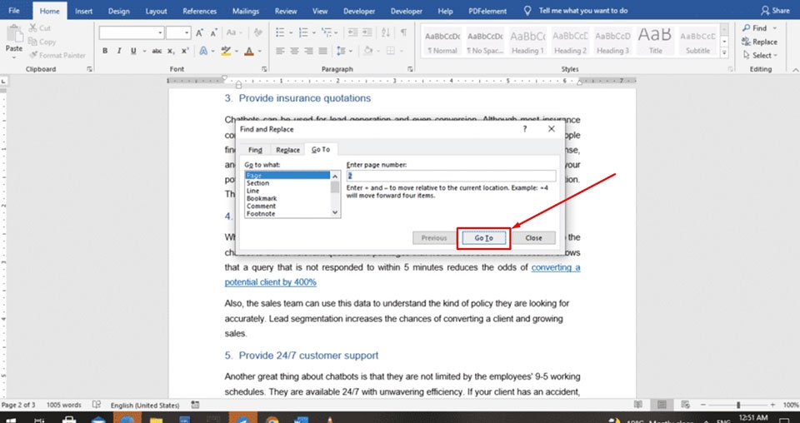Grow font size with the larger A

pos(200,33)
